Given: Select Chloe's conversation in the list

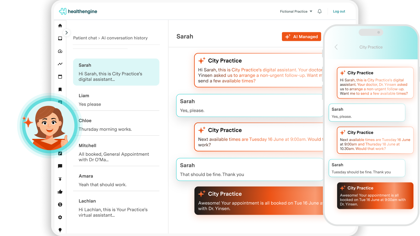Looking at the screenshot, I should click(x=116, y=125).
